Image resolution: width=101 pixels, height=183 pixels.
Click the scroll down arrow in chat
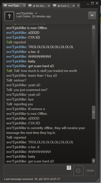pos(93,161)
